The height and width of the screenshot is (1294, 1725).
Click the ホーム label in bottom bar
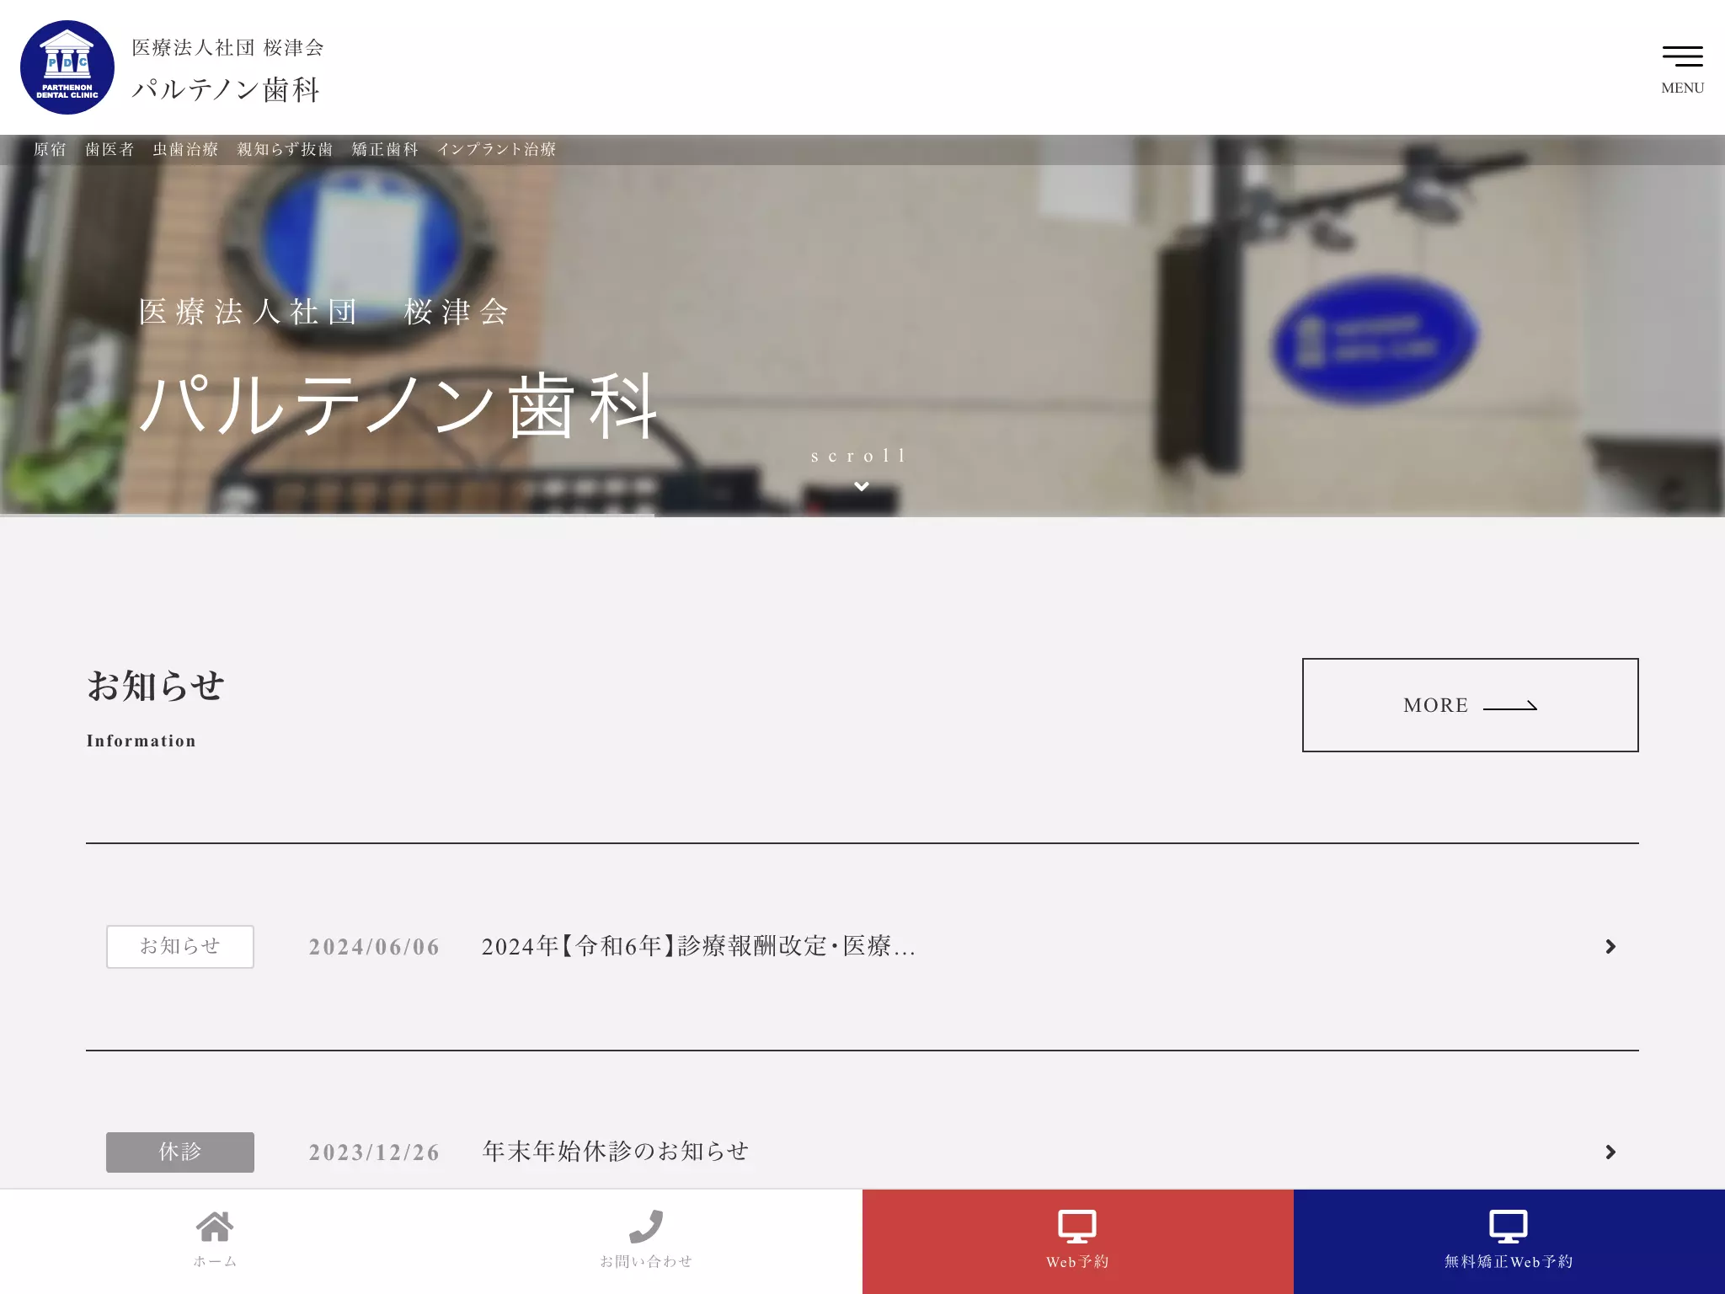(x=215, y=1261)
